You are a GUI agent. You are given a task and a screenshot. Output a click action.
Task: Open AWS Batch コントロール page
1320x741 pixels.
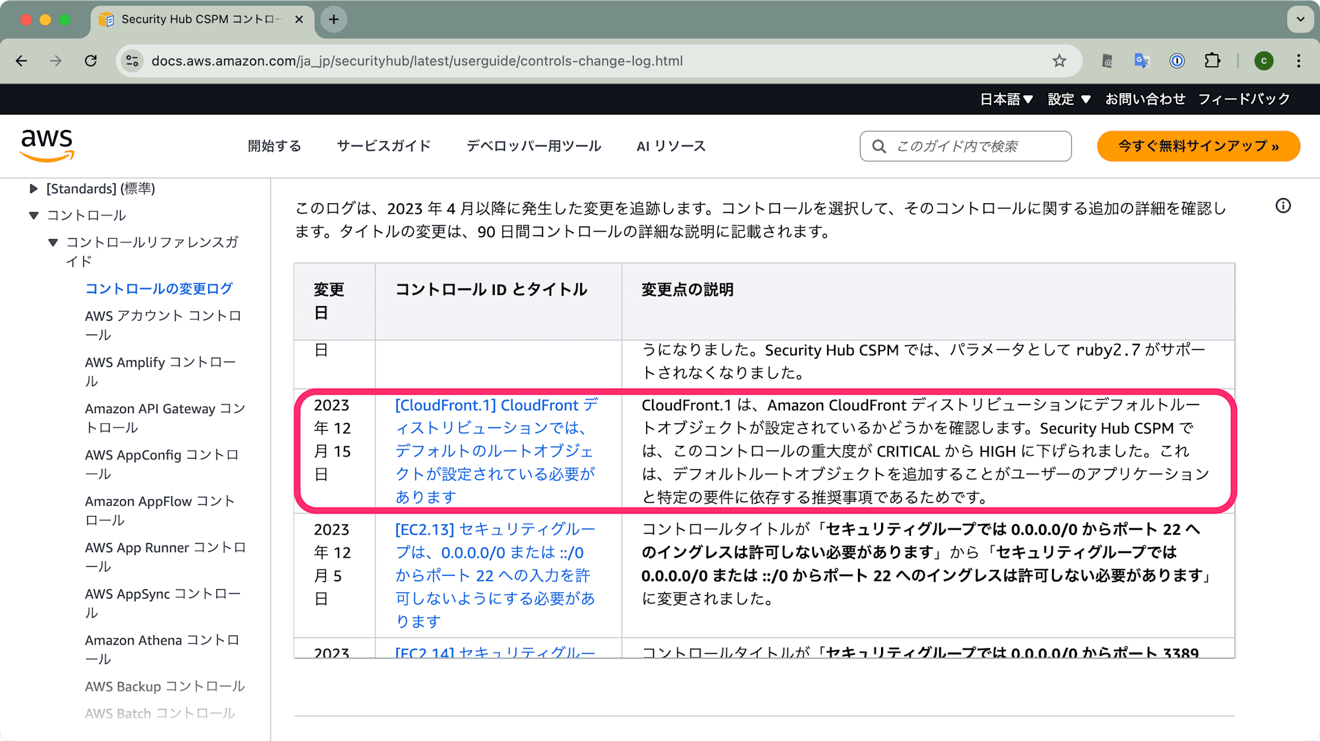point(160,713)
